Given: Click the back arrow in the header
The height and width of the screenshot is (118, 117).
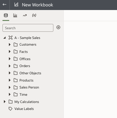Looking at the screenshot, I should [x=4, y=4].
